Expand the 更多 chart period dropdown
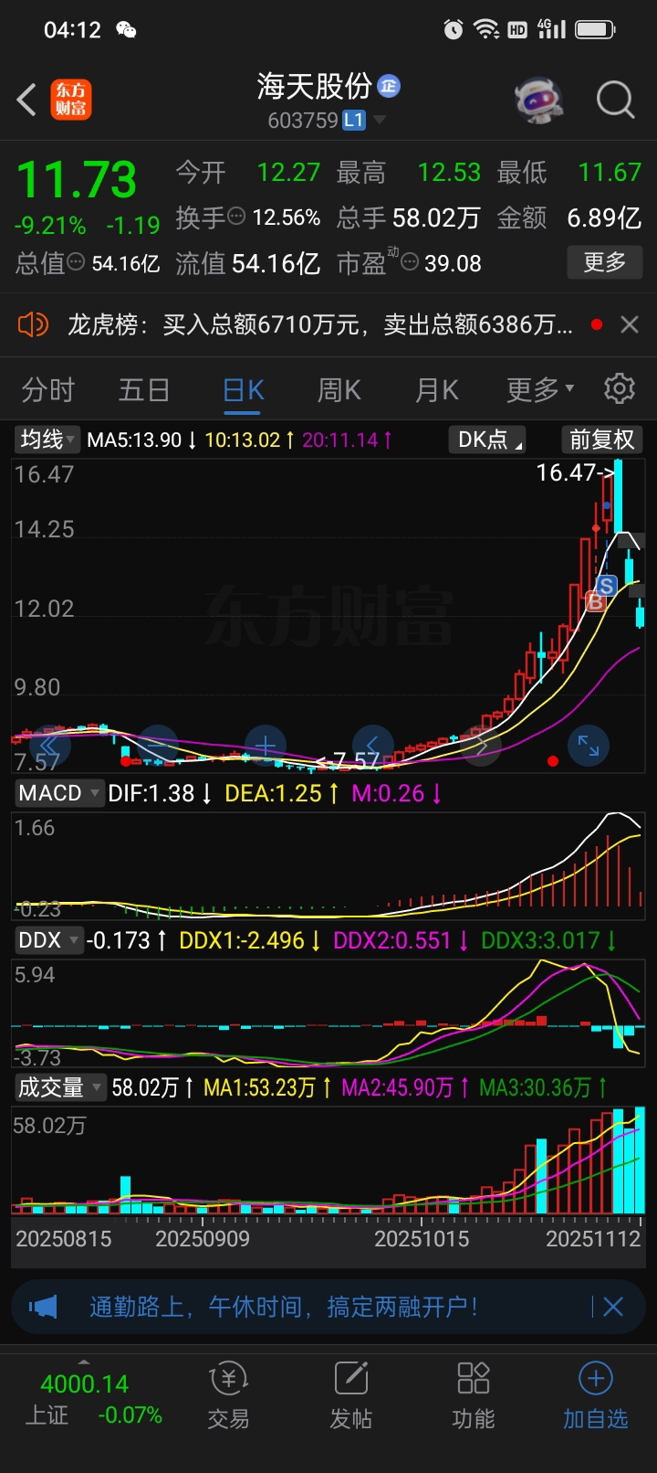Viewport: 657px width, 1473px height. click(x=540, y=390)
